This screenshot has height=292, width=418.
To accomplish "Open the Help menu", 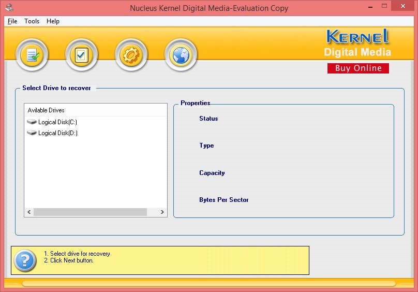I will (53, 21).
